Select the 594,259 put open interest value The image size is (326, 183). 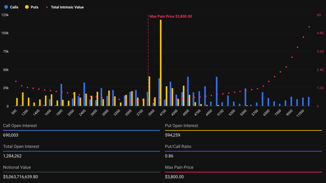point(173,135)
